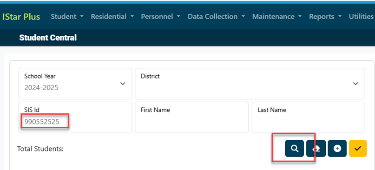Click the Student Central heading

pos(48,38)
